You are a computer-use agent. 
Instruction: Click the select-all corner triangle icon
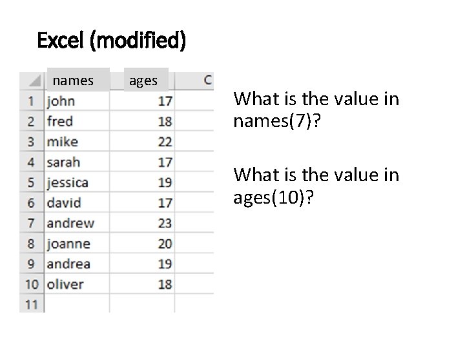pyautogui.click(x=35, y=81)
